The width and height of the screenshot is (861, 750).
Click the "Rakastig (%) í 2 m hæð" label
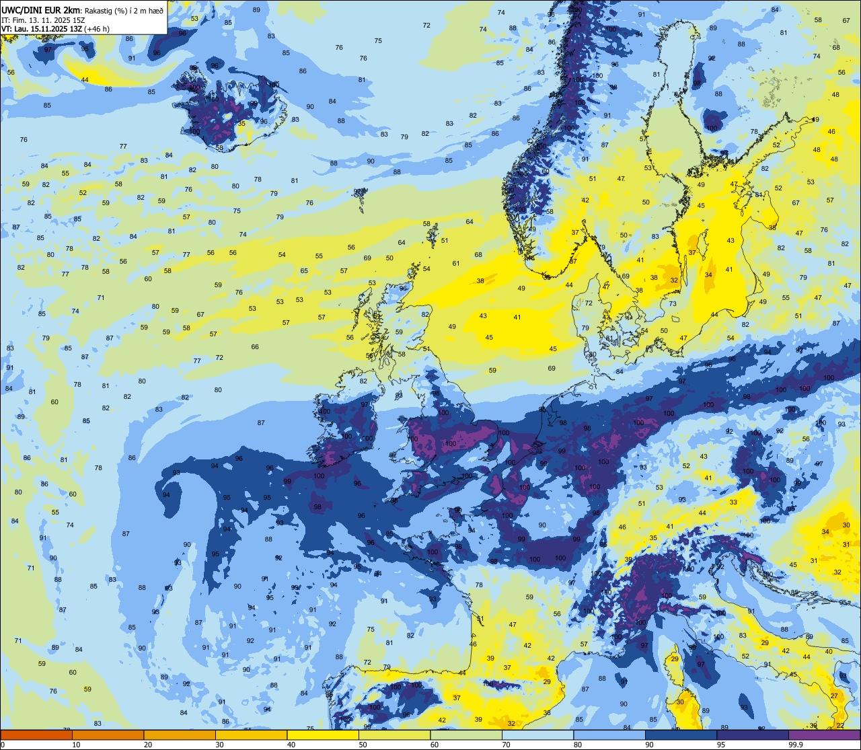(x=123, y=11)
